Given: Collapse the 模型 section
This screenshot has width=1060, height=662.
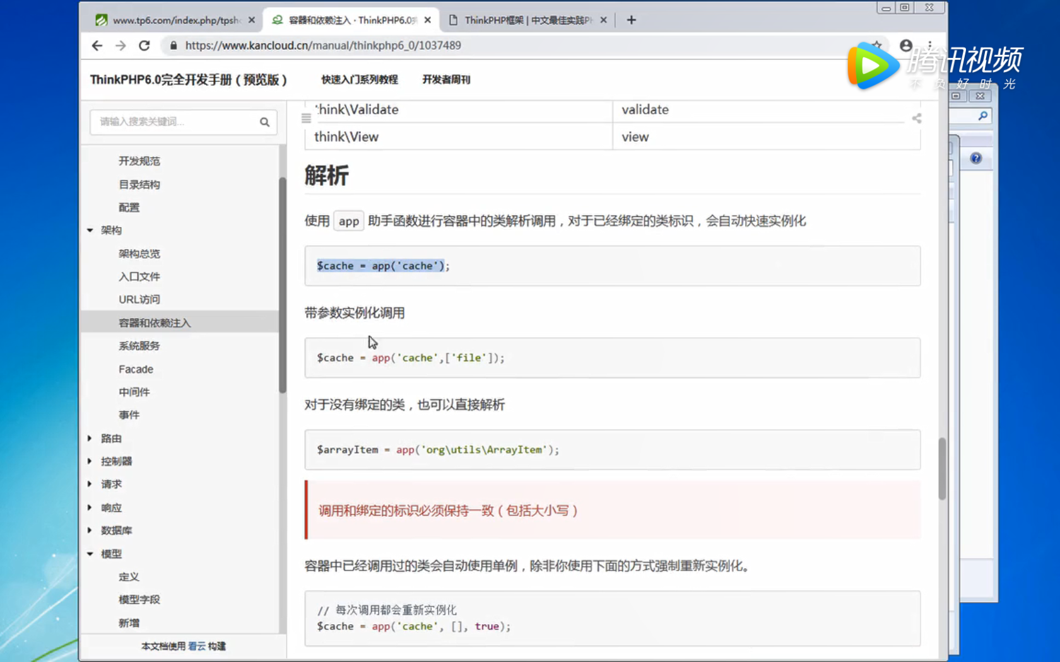Looking at the screenshot, I should click(x=90, y=554).
